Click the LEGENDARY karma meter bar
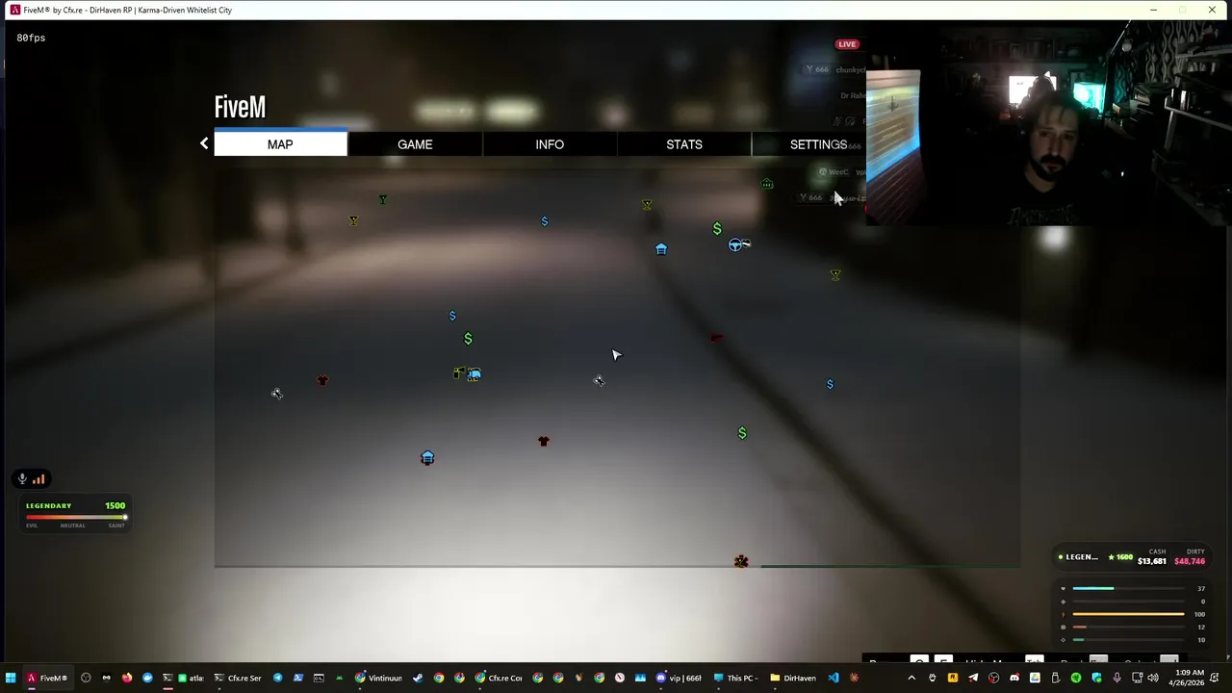The width and height of the screenshot is (1232, 693). pyautogui.click(x=76, y=517)
